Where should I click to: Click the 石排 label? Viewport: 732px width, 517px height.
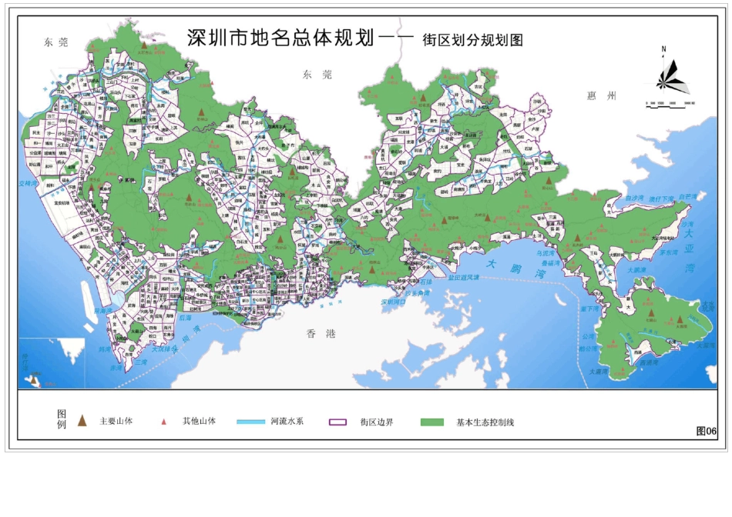click(426, 282)
